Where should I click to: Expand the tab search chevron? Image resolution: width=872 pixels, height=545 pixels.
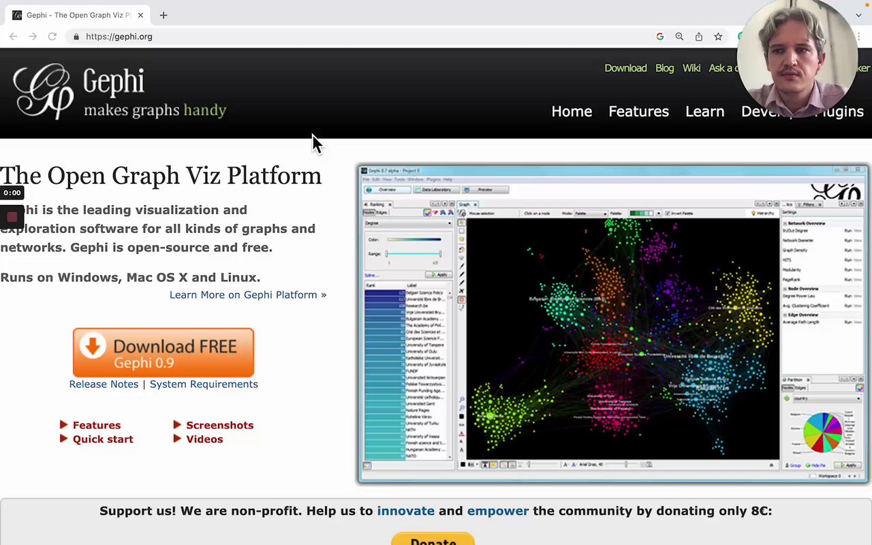858,15
